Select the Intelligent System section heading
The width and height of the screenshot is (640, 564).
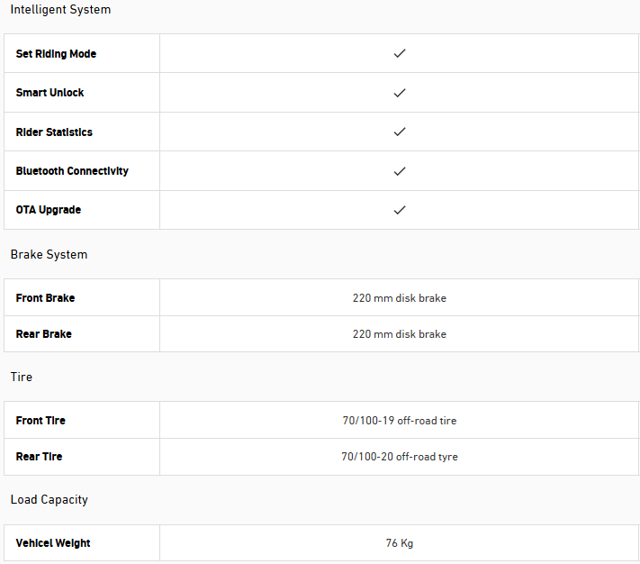tap(60, 9)
